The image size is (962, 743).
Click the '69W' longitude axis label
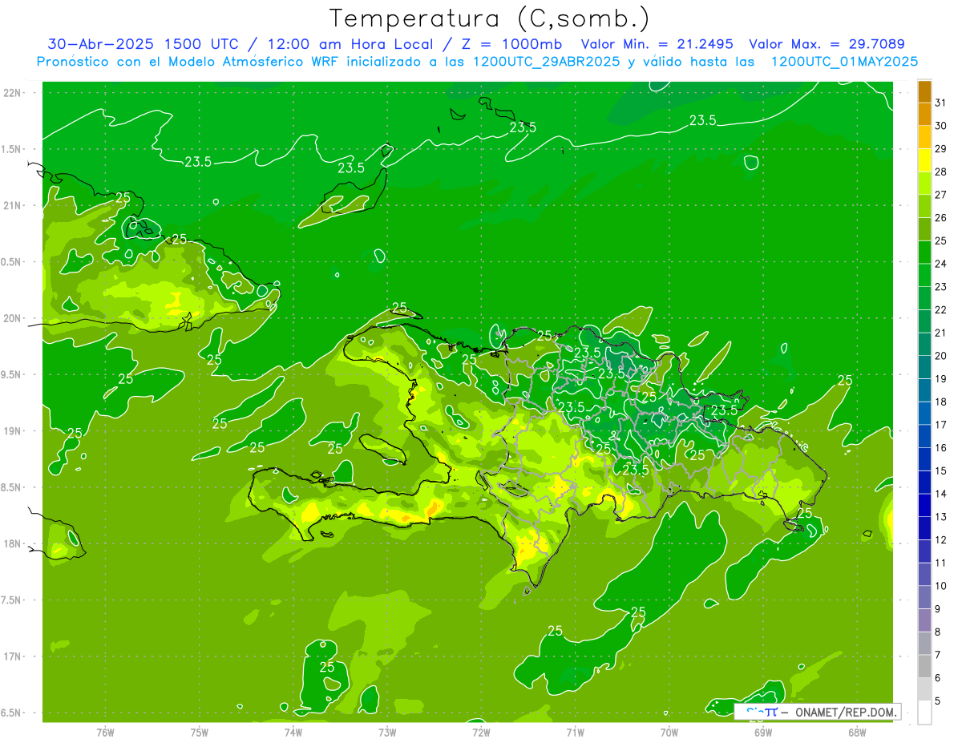coord(763,732)
